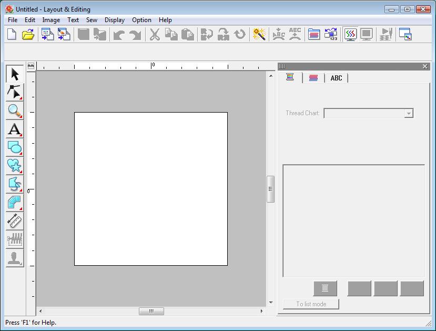Select the Split stitch tool
Viewport: 436px width, 331px height.
click(15, 239)
